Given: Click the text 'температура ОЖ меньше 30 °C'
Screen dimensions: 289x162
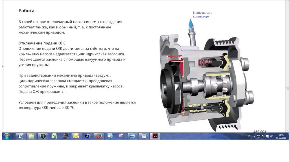Looking at the screenshot, I should 47,108.
